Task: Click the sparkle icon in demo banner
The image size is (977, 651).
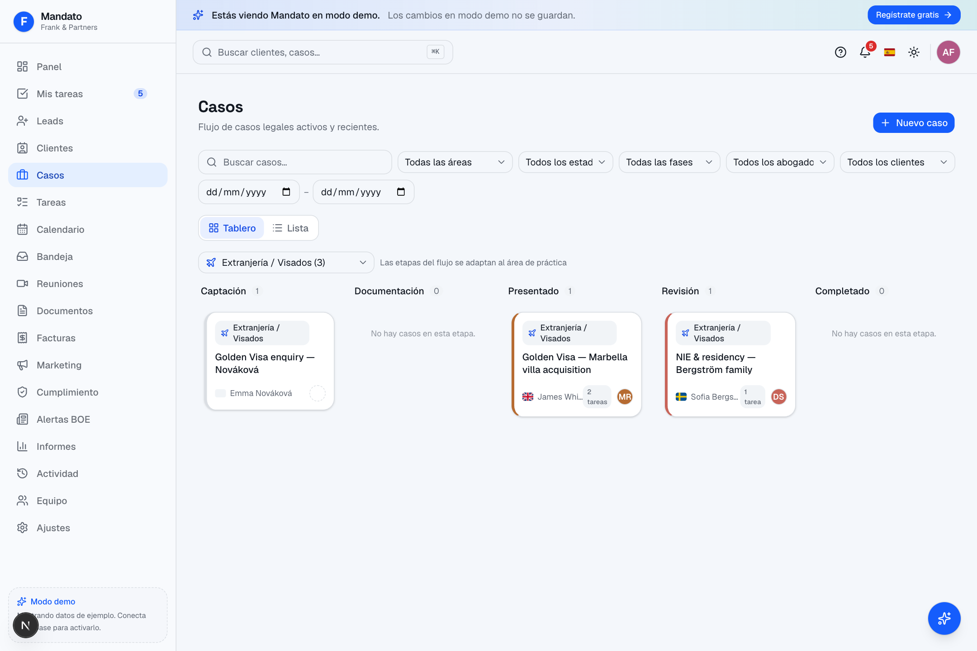Action: coord(198,15)
